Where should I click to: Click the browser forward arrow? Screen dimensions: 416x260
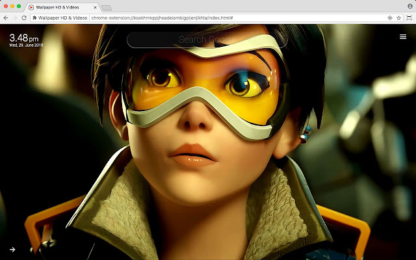click(x=15, y=18)
